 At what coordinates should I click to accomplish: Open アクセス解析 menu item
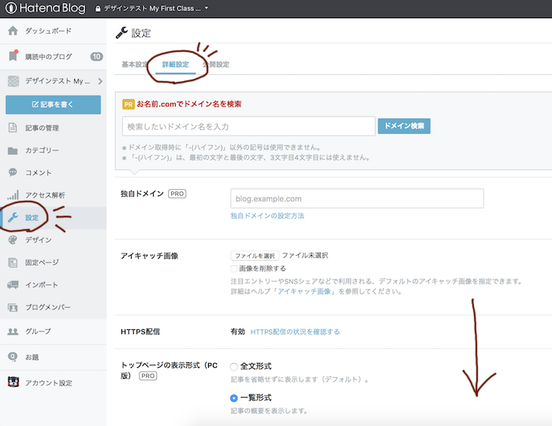(53, 195)
